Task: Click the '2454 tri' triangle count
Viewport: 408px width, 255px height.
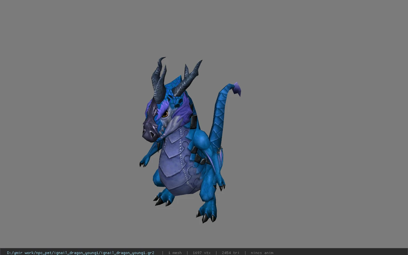Action: point(230,253)
